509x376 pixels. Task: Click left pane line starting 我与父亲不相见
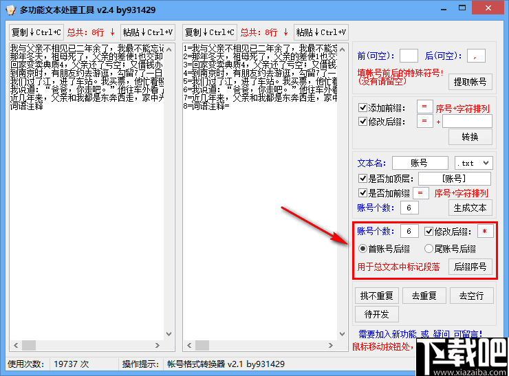pyautogui.click(x=87, y=49)
